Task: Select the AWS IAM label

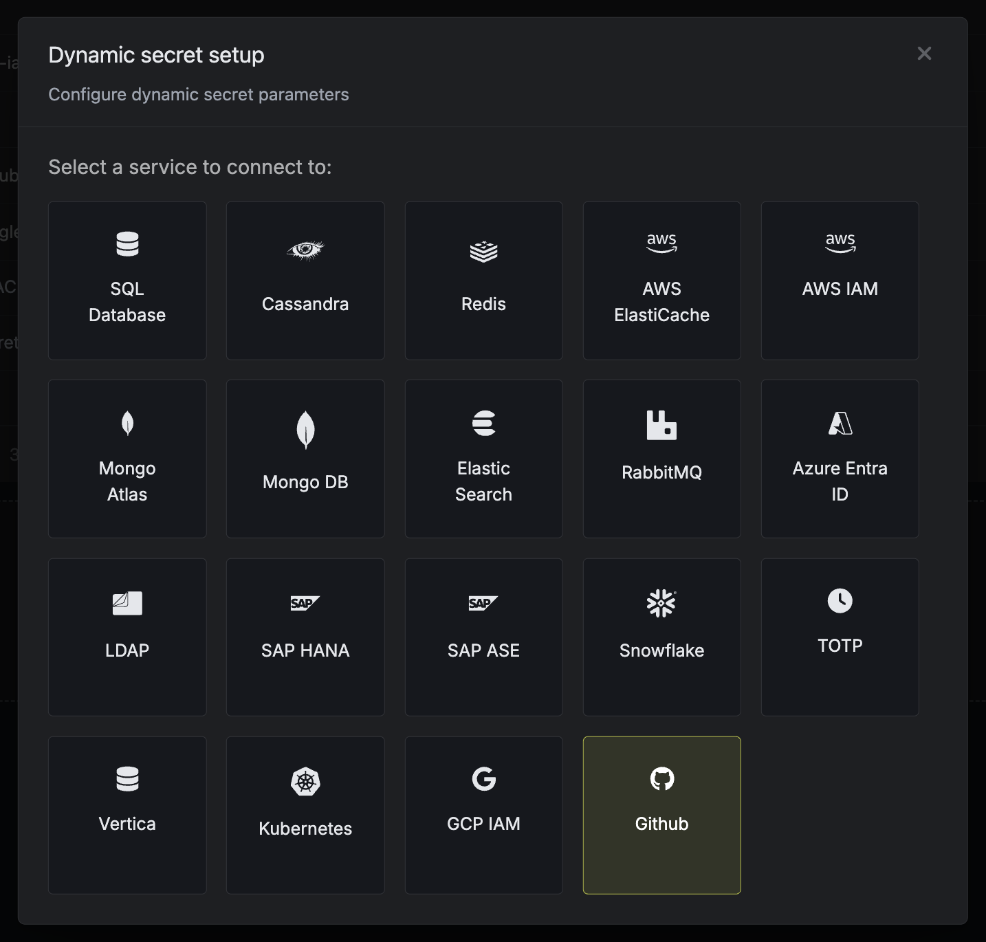Action: coord(840,289)
